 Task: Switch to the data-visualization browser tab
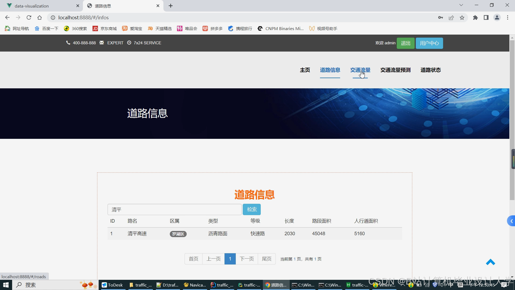click(x=32, y=6)
